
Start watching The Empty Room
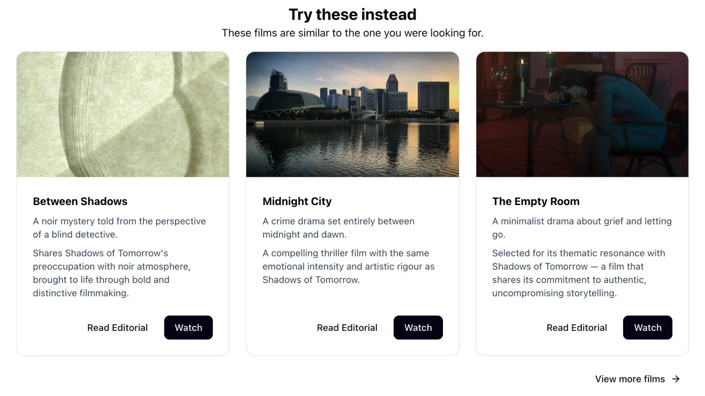coord(647,328)
